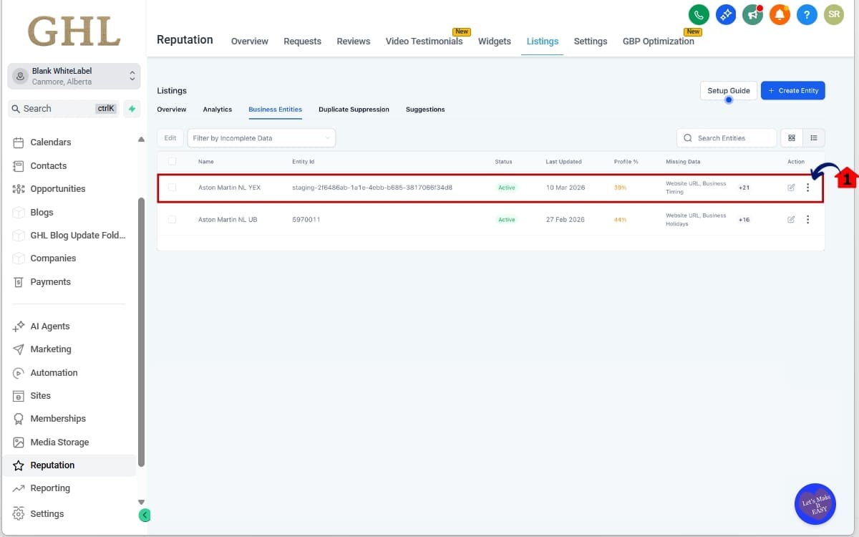Screen dimensions: 859x537
Task: Switch to the Duplicate Suppression tab
Action: (354, 109)
